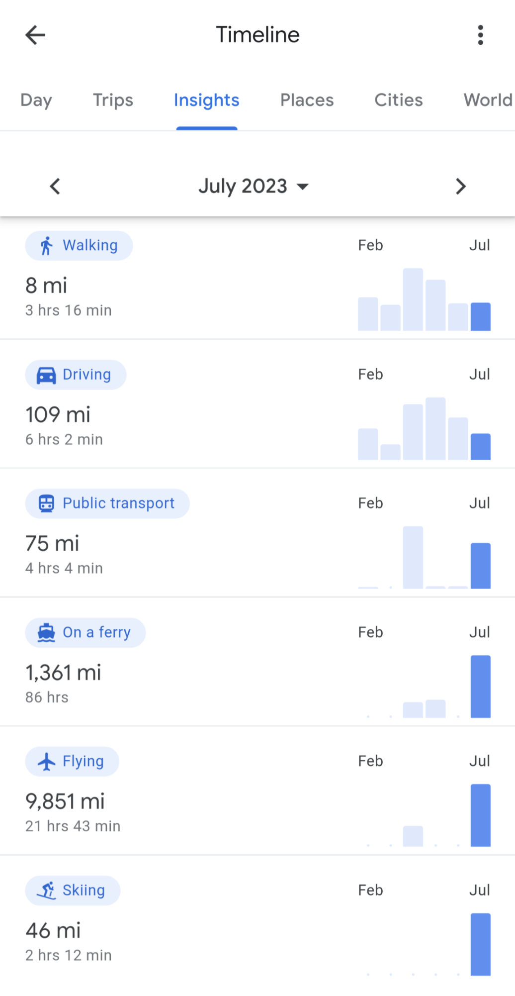Tap the July bar in ferry chart
The width and height of the screenshot is (515, 996).
coord(480,687)
